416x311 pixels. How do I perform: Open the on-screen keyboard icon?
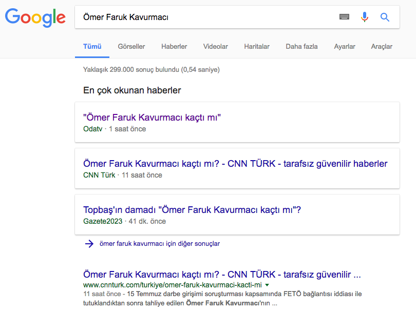tap(344, 17)
